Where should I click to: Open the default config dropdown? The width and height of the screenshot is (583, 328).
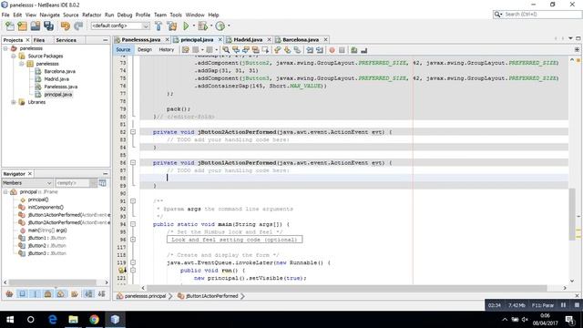point(120,26)
